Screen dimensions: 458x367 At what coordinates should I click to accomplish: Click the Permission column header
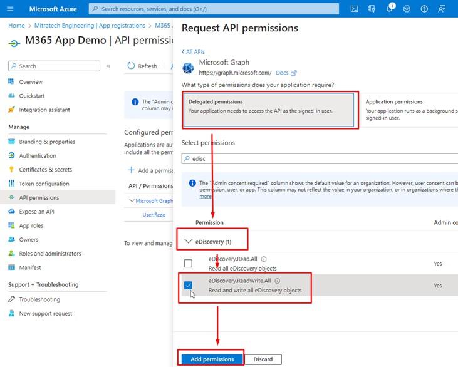(x=209, y=222)
